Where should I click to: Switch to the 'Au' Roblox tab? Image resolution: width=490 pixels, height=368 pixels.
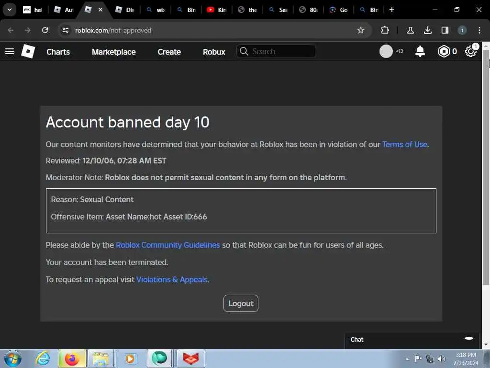tap(64, 10)
